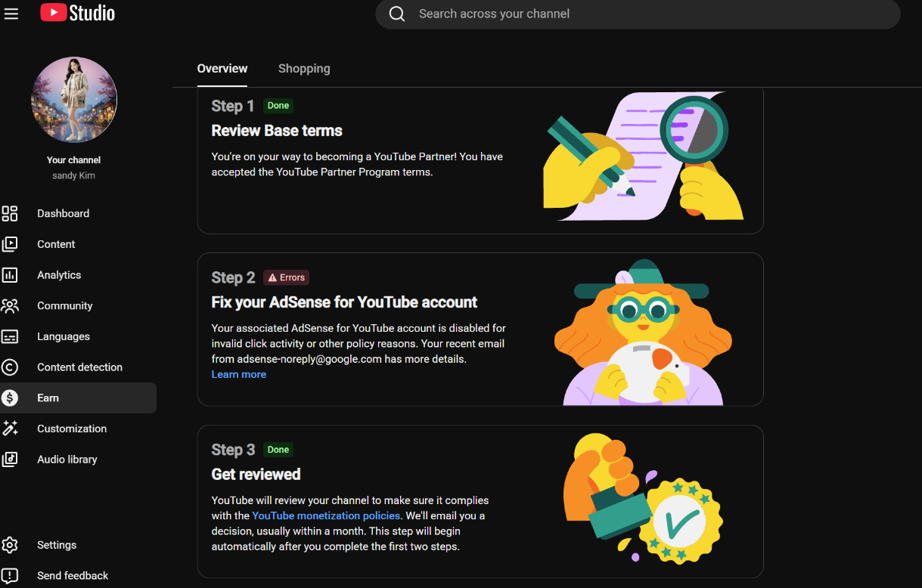Open the Languages page
This screenshot has height=588, width=922.
(79, 336)
